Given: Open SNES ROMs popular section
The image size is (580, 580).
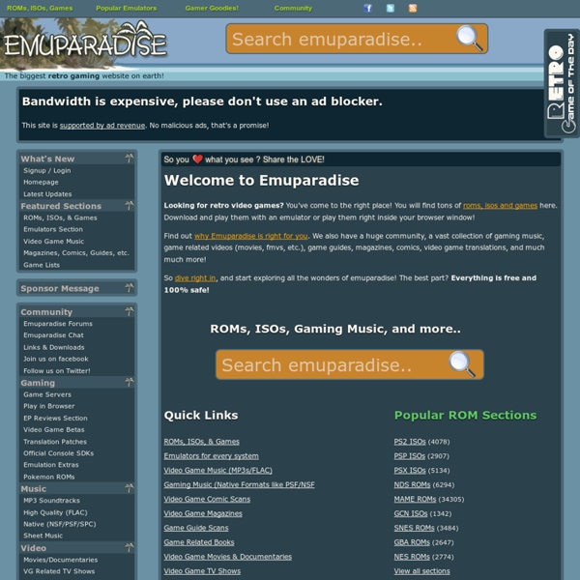Looking at the screenshot, I should pos(414,528).
